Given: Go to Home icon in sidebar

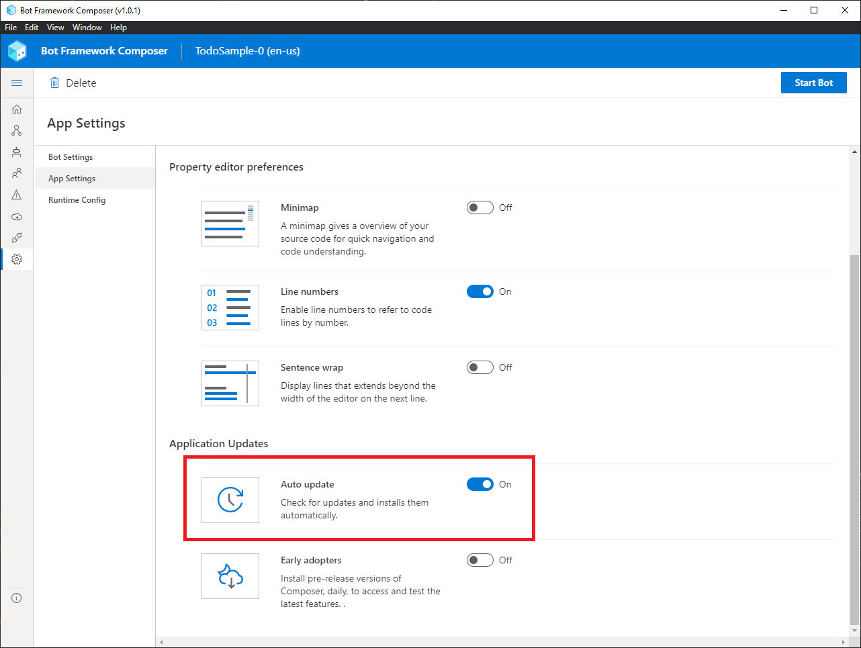Looking at the screenshot, I should click(17, 109).
